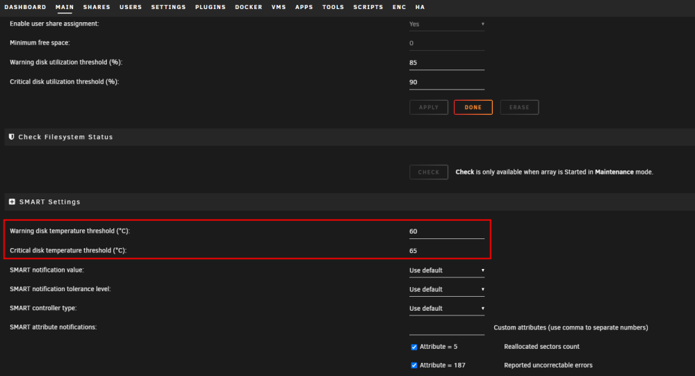Uncheck the Attribute = 187 checkbox
The height and width of the screenshot is (376, 695).
414,366
